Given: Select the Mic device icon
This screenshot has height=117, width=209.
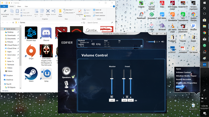Looking at the screenshot, I should tap(66, 85).
